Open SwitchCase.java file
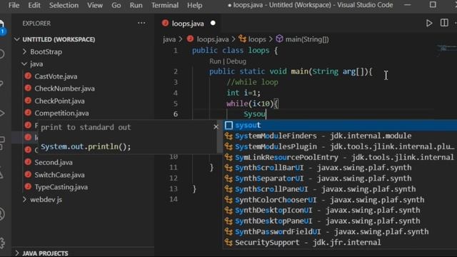 (59, 175)
